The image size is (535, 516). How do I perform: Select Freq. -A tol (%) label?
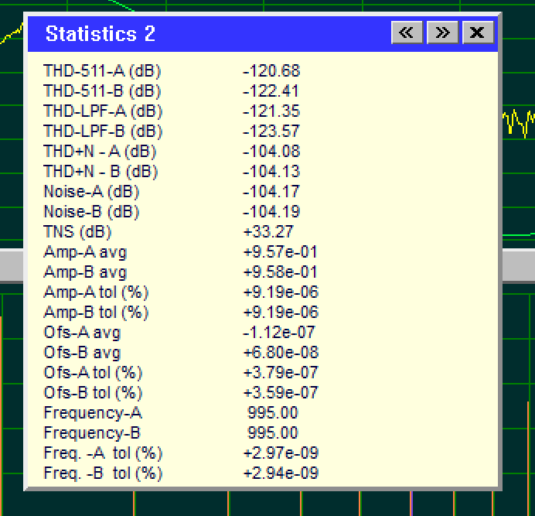click(x=103, y=453)
